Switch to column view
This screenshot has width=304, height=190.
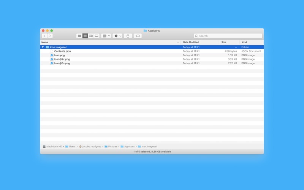[91, 36]
